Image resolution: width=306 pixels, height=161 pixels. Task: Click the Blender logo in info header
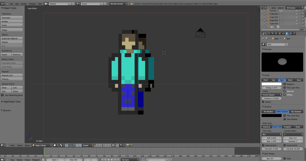[132, 4]
